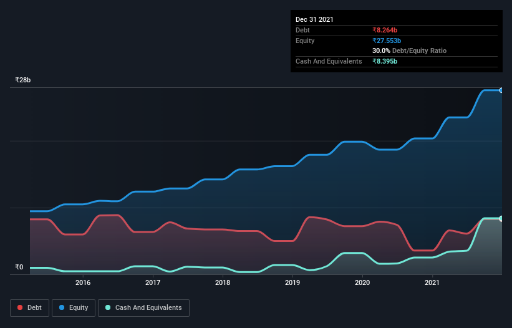Click the Equity end-point marker on the blue line
Viewport: 512px width, 328px height.
(x=501, y=90)
